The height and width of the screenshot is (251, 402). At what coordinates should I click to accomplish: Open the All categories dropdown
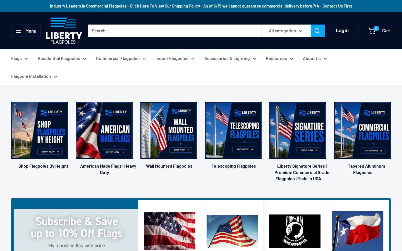(286, 31)
